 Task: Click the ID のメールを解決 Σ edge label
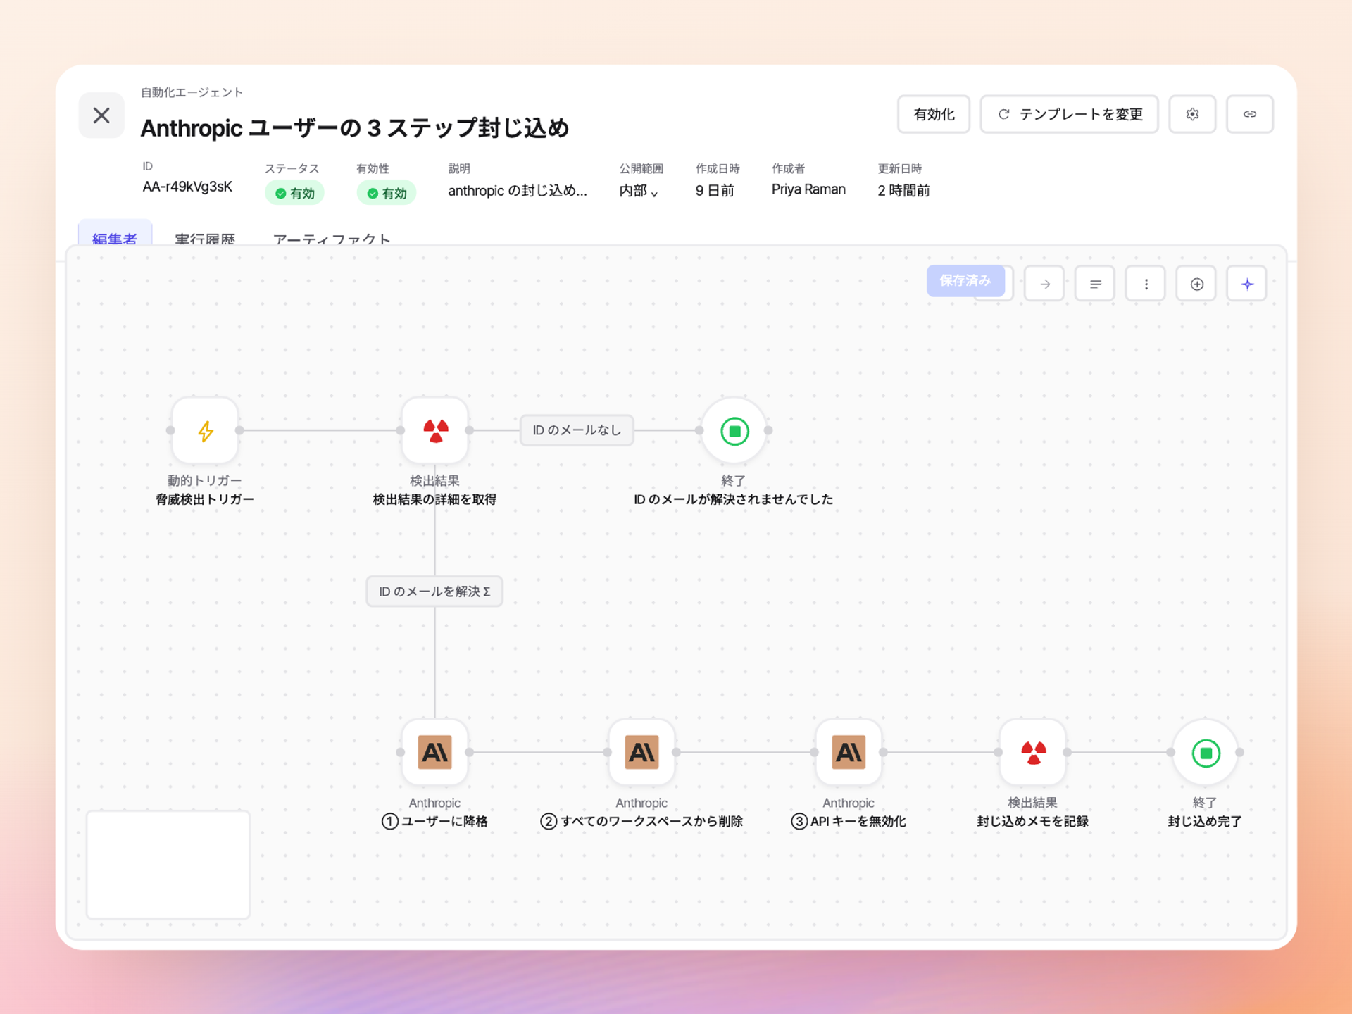[434, 591]
